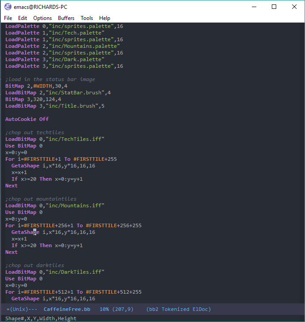Click 'For i=#FIRSTTILE+256+1' loop line
Viewport: 305px width, 322px height.
(x=73, y=225)
